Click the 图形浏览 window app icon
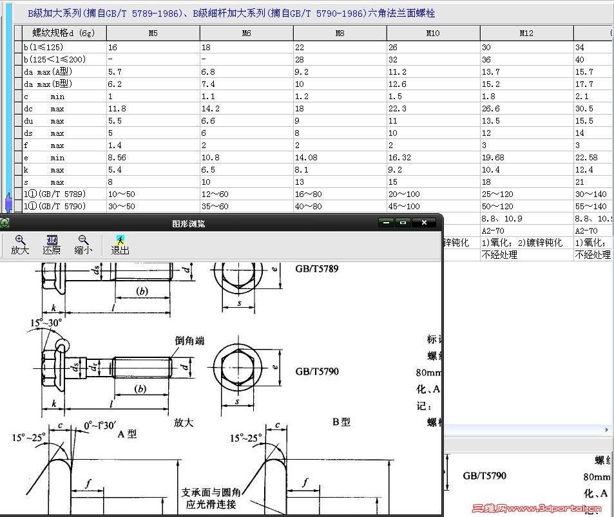Image resolution: width=614 pixels, height=517 pixels. 5,223
